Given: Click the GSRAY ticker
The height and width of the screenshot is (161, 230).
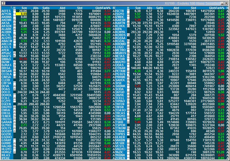Looking at the screenshot, I should click(6, 140).
